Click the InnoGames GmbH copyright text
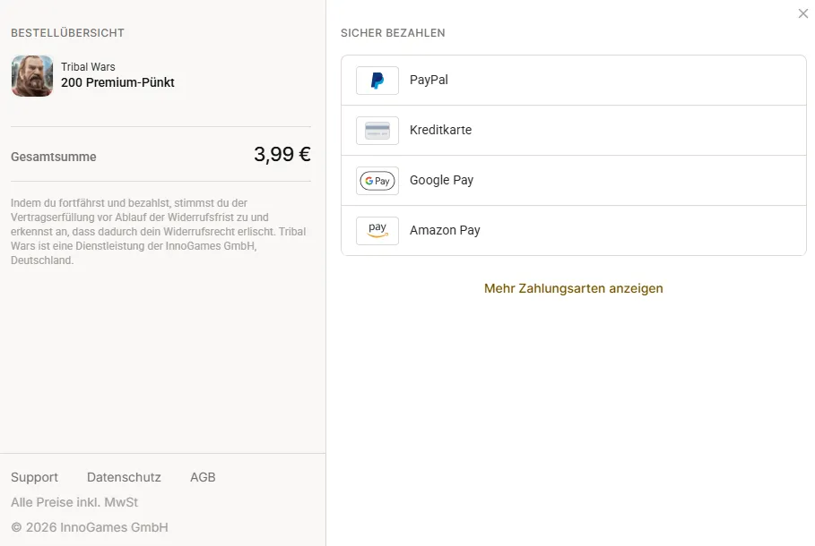815x546 pixels. (90, 527)
